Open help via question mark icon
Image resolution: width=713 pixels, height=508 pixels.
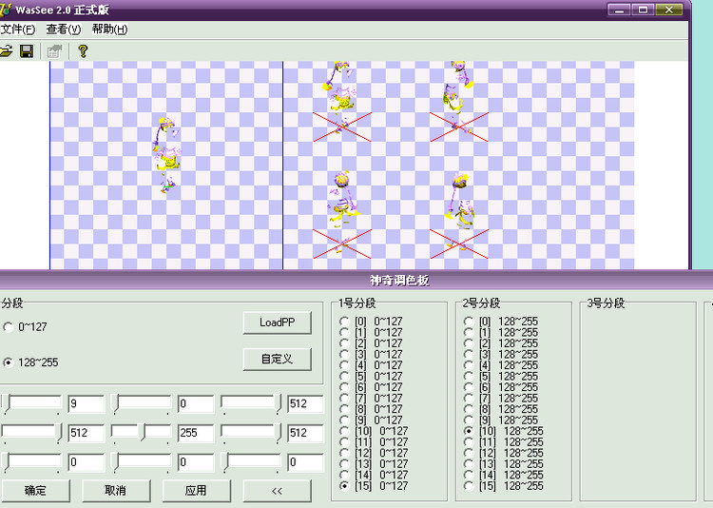(x=83, y=51)
